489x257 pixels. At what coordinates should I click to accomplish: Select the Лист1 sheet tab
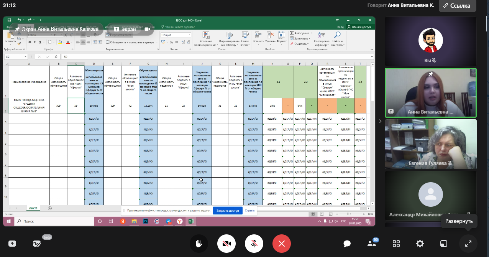tap(33, 208)
